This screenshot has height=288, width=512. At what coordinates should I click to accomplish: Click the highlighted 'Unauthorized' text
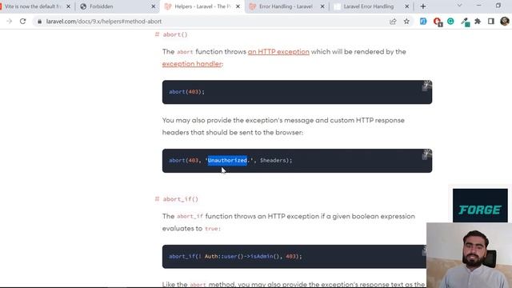(x=227, y=160)
